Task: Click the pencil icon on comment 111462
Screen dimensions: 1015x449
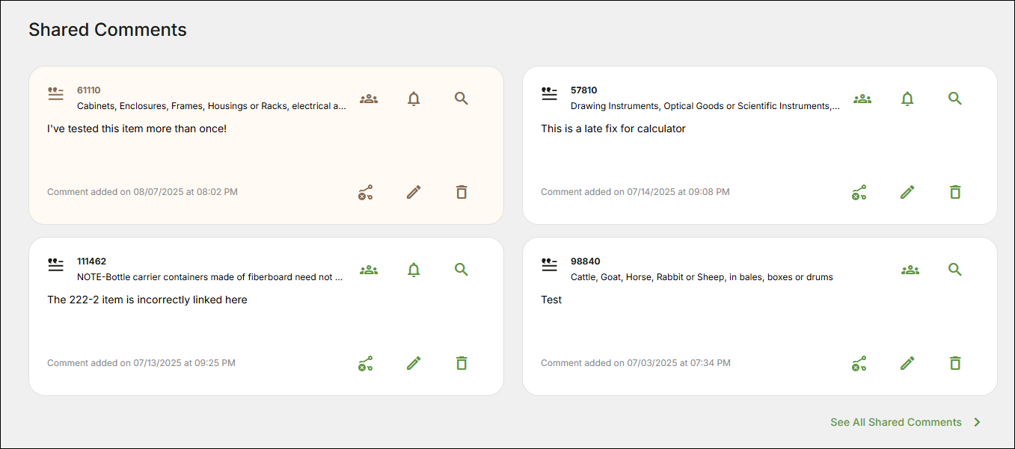Action: (414, 364)
